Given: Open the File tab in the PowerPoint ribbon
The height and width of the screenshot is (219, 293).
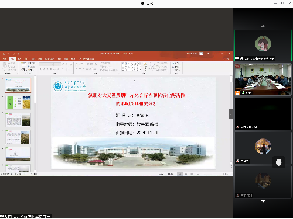Looking at the screenshot, I should click(4, 58).
